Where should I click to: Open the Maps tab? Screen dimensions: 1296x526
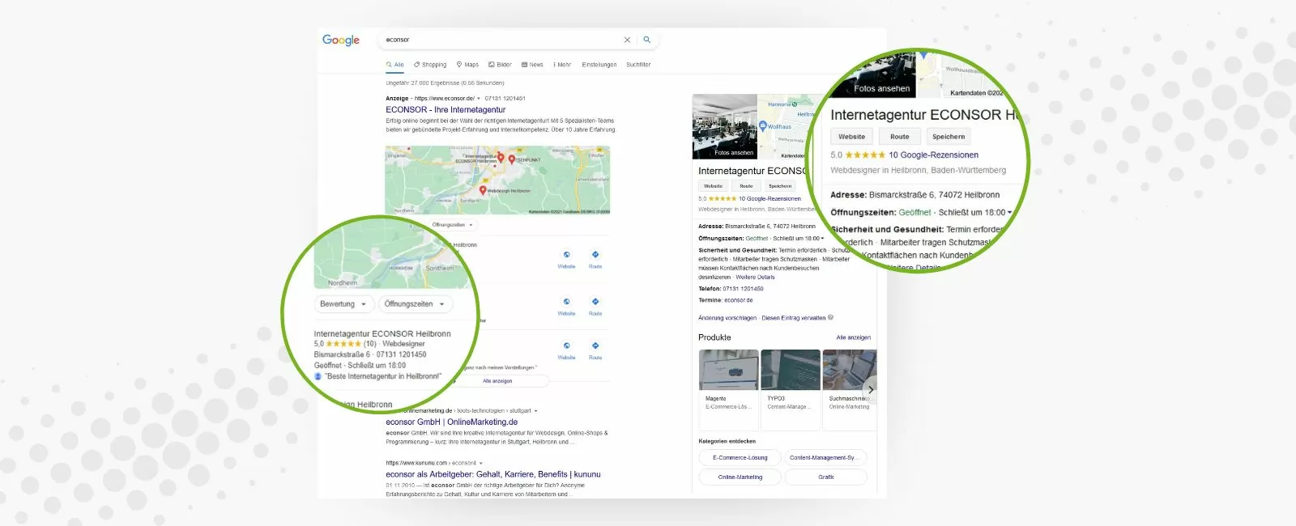click(467, 65)
